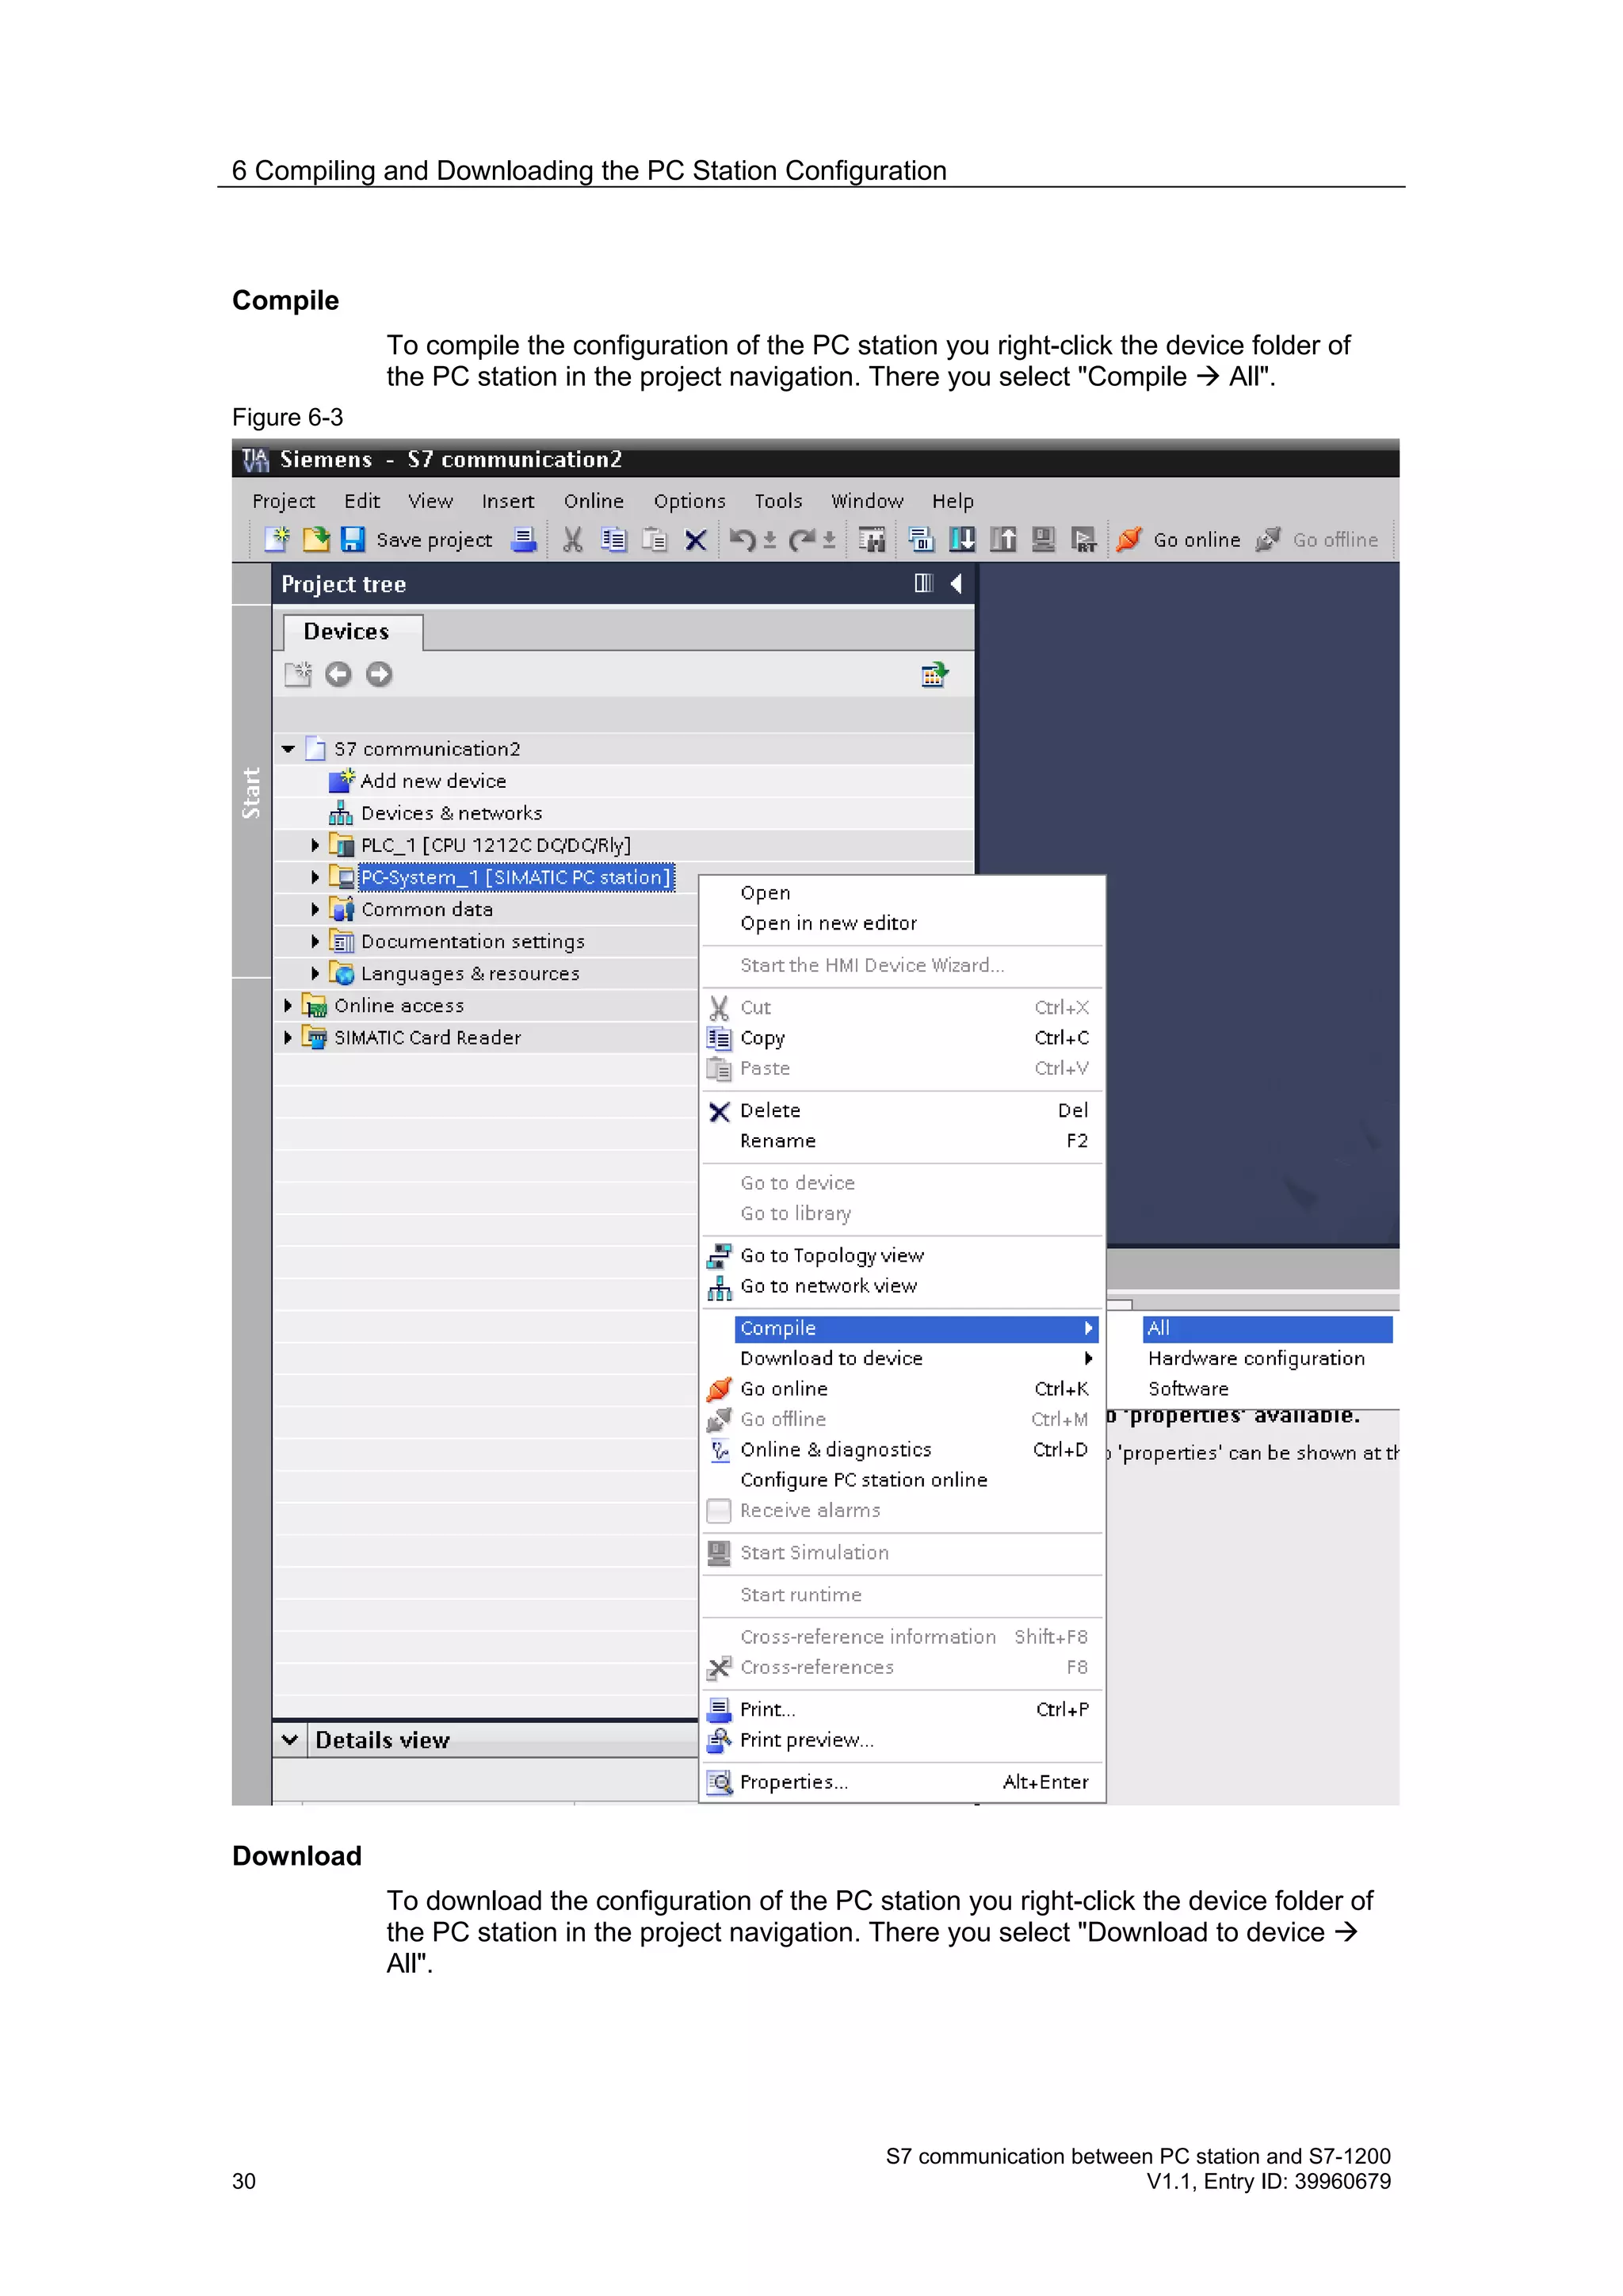
Task: Choose Print preview... in context menu
Action: pyautogui.click(x=806, y=1740)
